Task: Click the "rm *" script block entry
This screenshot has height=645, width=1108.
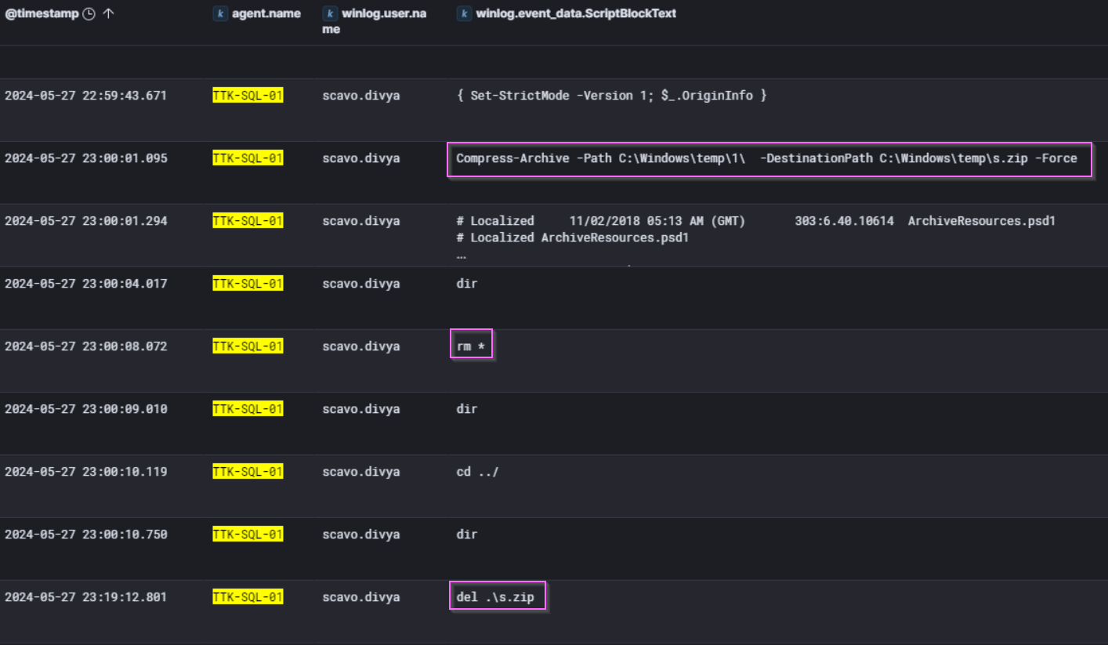Action: (470, 346)
